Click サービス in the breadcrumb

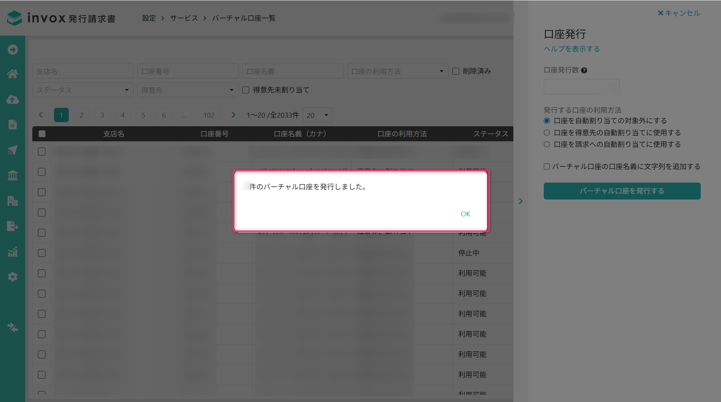tap(184, 18)
